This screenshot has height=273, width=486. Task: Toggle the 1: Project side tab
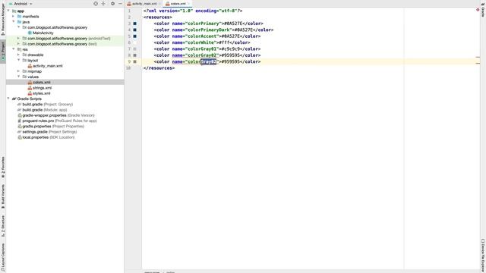(3, 51)
